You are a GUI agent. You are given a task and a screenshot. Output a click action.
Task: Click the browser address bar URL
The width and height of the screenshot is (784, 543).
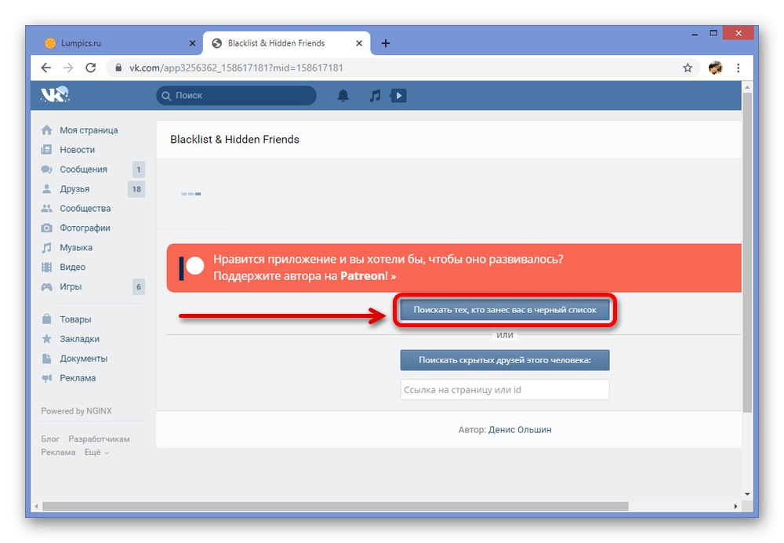pyautogui.click(x=237, y=68)
